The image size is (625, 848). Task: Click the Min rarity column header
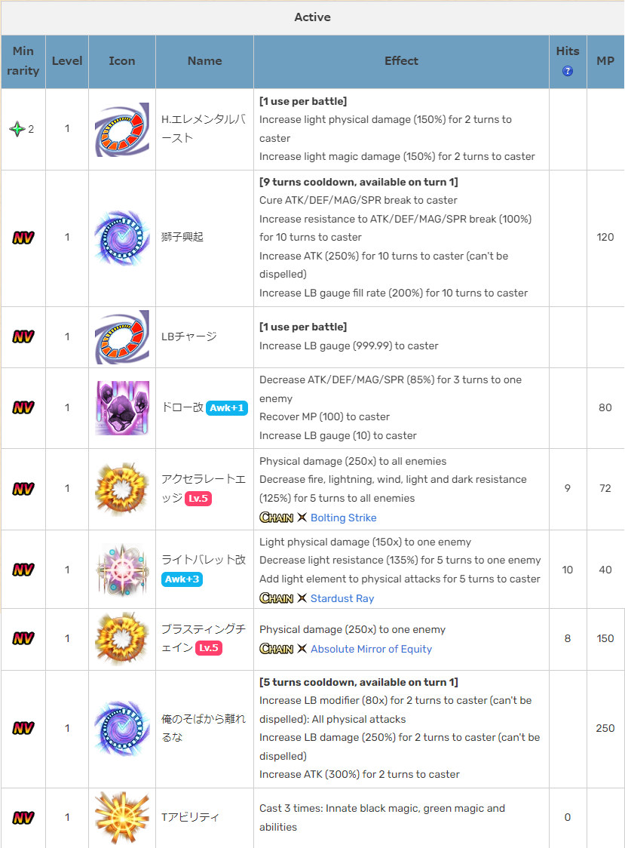click(23, 61)
